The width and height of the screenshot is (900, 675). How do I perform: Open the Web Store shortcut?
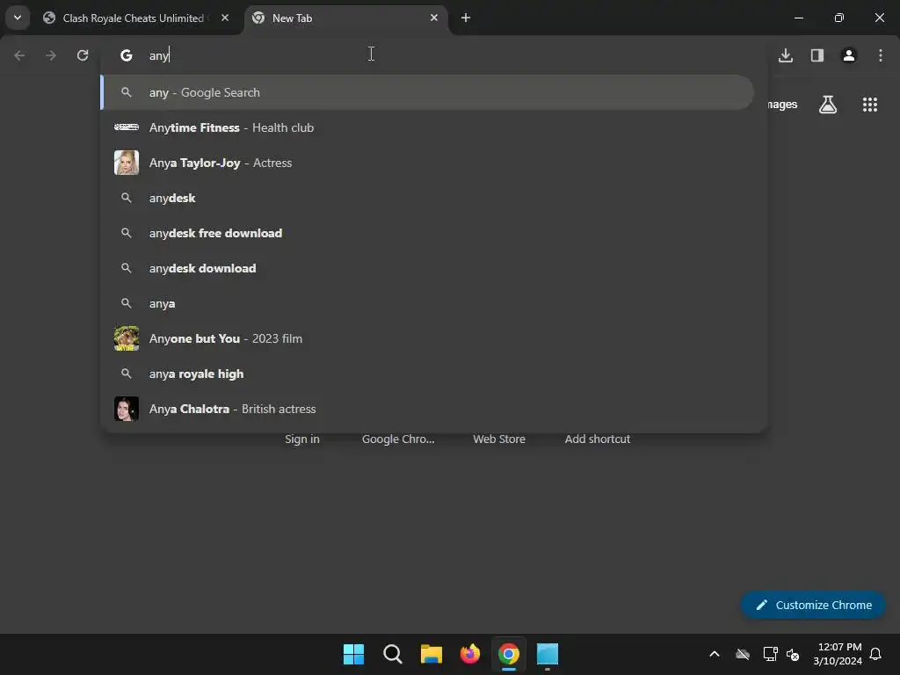tap(499, 439)
